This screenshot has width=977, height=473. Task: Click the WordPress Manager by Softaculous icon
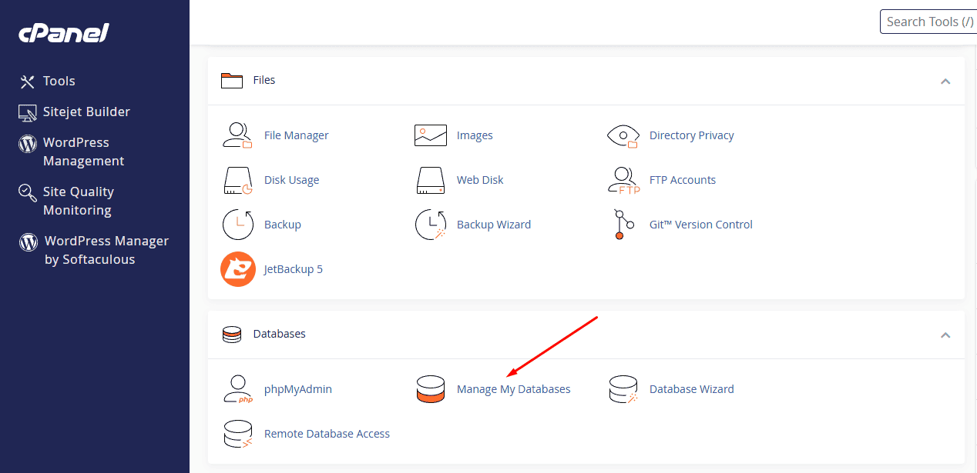tap(29, 242)
